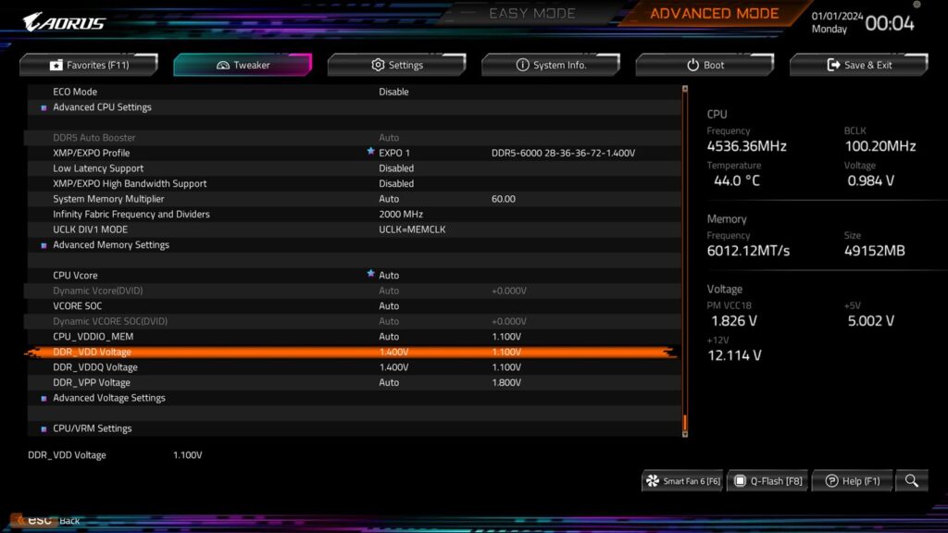This screenshot has height=533, width=948.
Task: Launch Q-Flash (F8) utility
Action: pos(767,481)
